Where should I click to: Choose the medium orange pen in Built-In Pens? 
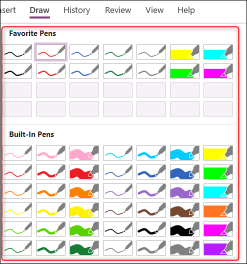[x=50, y=191]
